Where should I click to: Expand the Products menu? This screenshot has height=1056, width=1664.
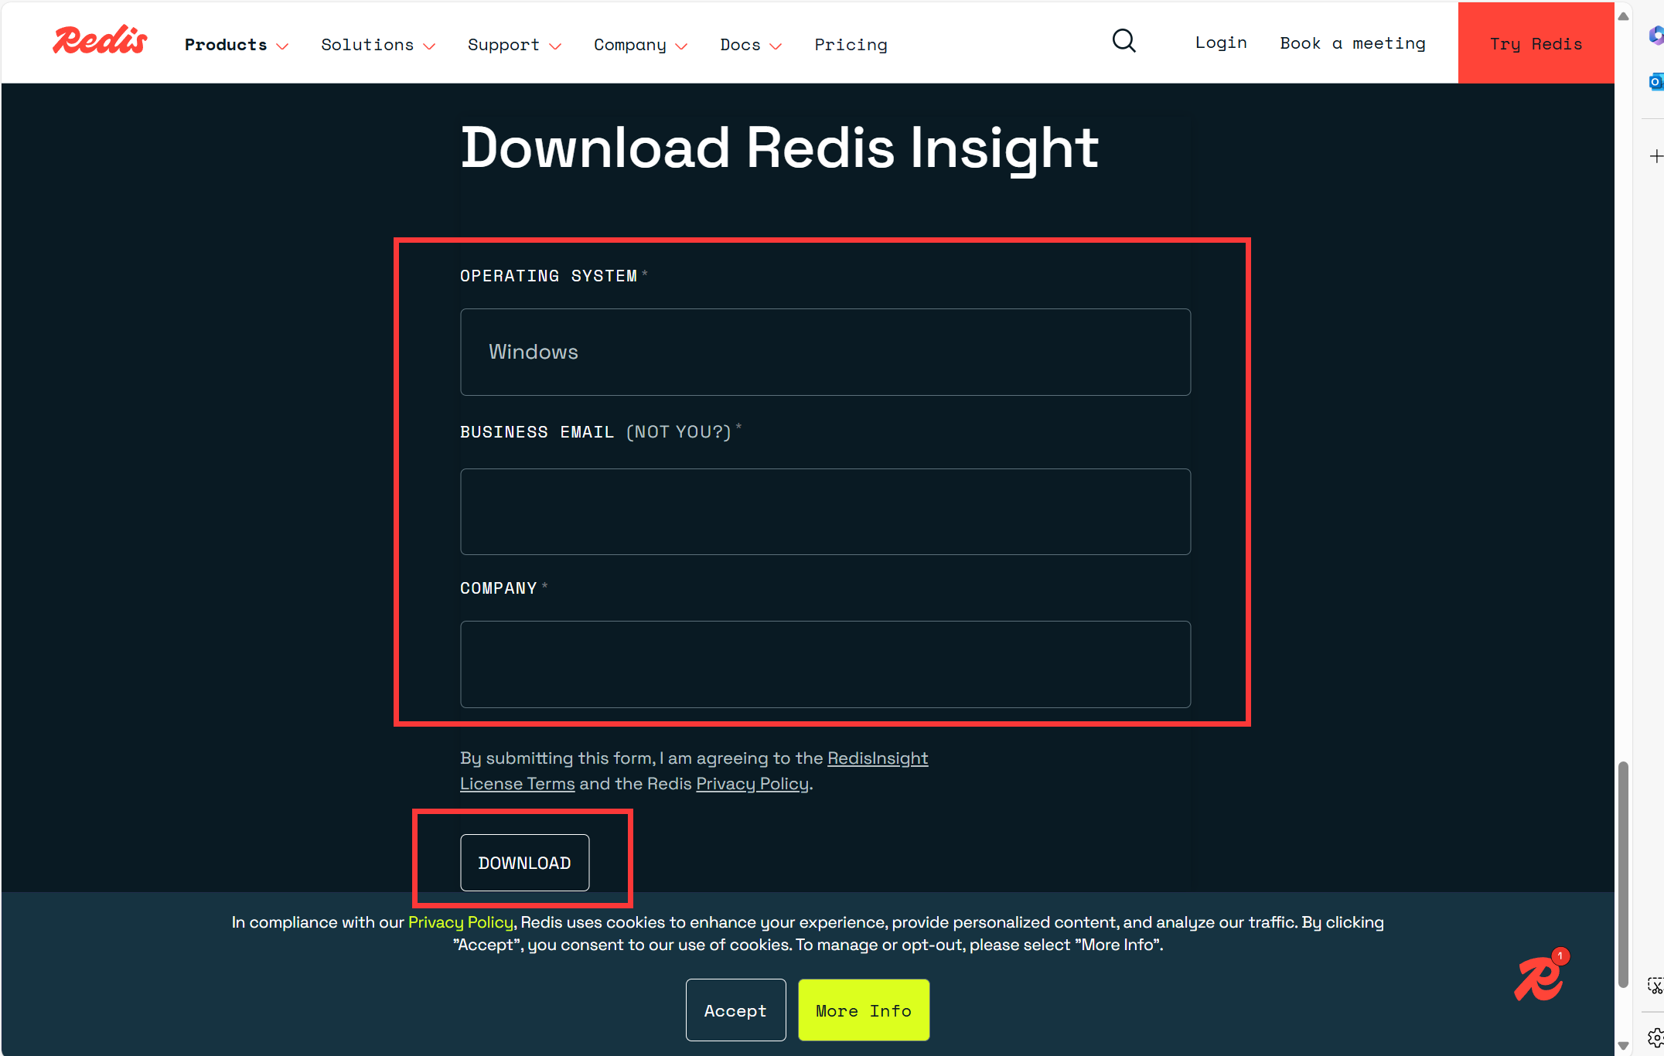tap(236, 45)
